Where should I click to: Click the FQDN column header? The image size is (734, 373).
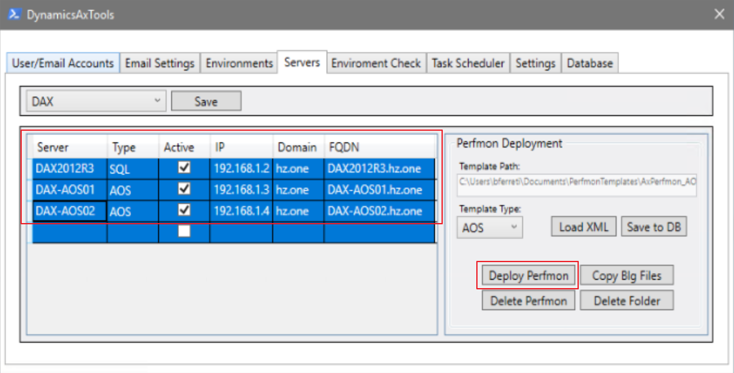tap(379, 147)
